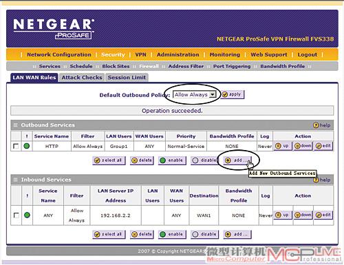Viewport: 344px width, 265px height.
Task: Go to the Address Filter submenu
Action: click(186, 66)
